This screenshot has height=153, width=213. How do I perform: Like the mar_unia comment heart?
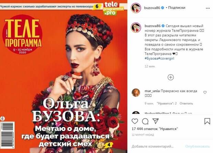(x=205, y=92)
